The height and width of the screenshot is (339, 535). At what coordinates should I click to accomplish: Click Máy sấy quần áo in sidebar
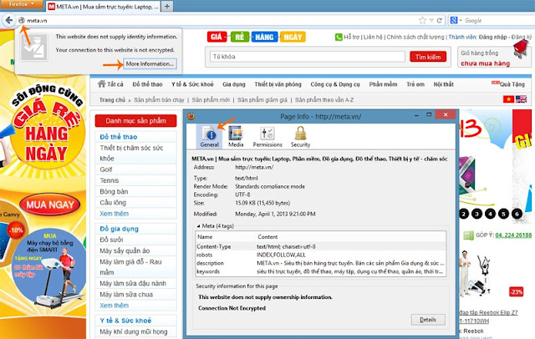click(x=125, y=250)
